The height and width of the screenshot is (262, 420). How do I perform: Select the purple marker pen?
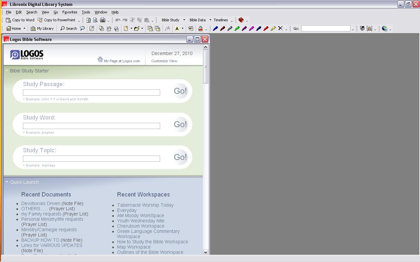244,28
